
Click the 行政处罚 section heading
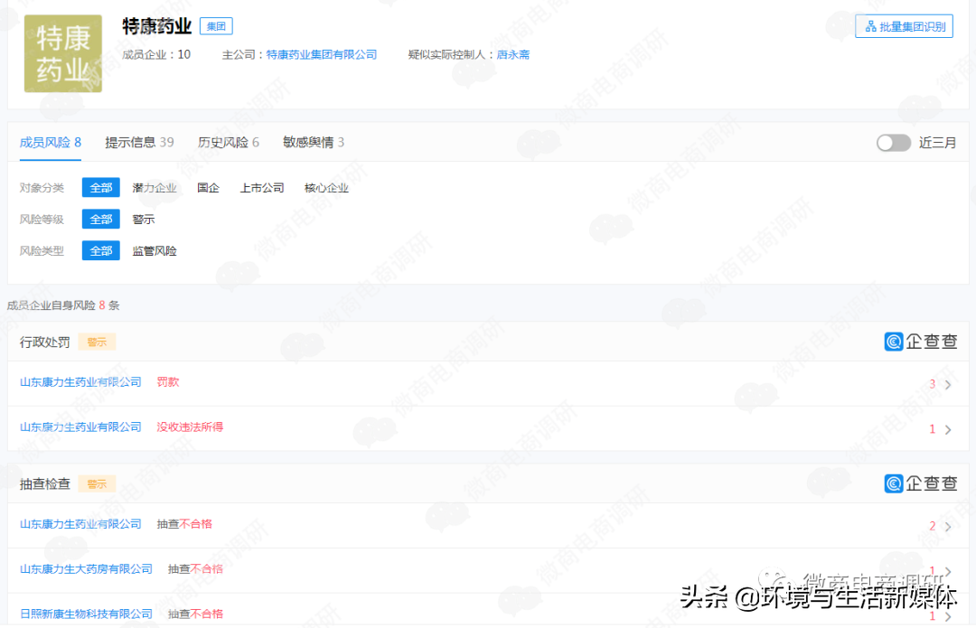coord(45,342)
